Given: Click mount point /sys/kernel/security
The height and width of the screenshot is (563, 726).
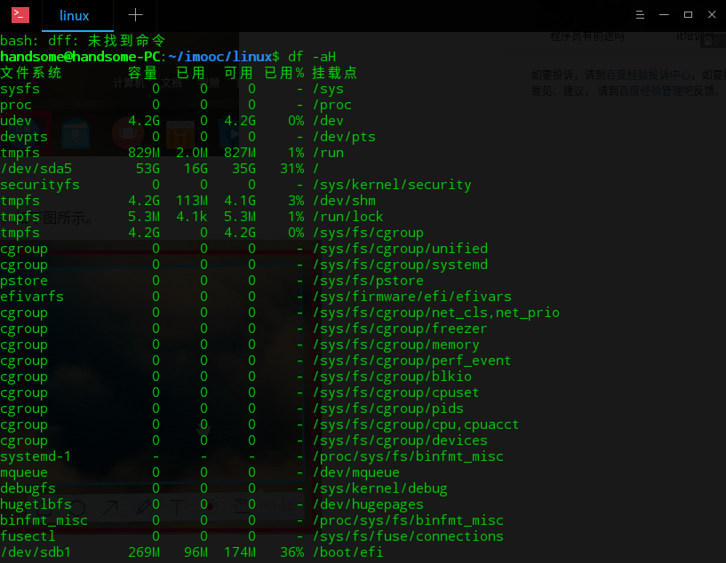Looking at the screenshot, I should [392, 185].
